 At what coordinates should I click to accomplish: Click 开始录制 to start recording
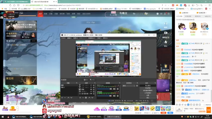point(148,88)
